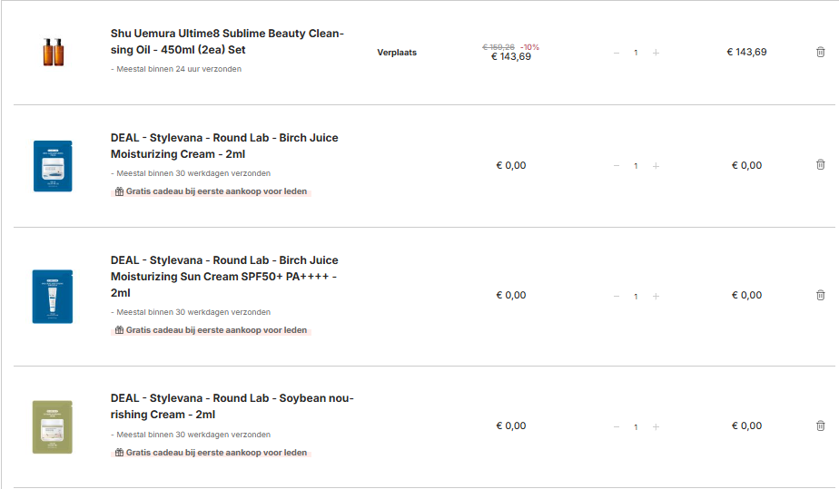
Task: Click the Verplaats button
Action: pos(397,53)
